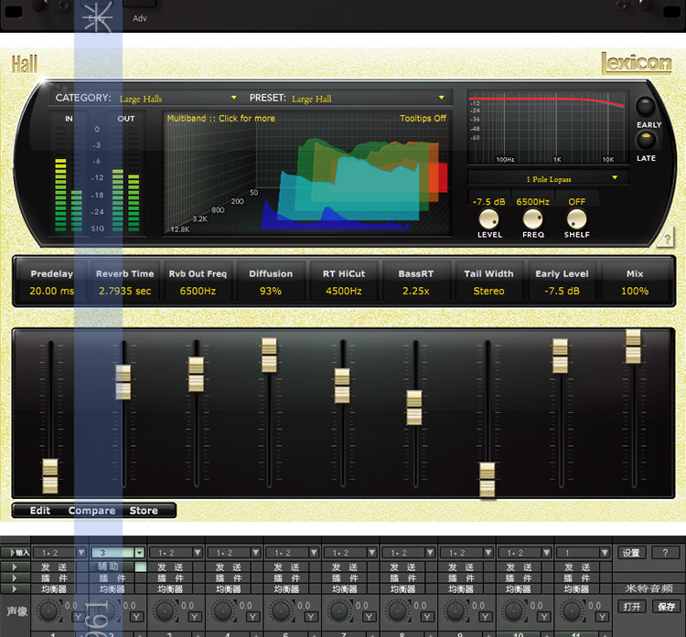This screenshot has height=637, width=686.
Task: Toggle the Y button on channel 11
Action: (602, 617)
